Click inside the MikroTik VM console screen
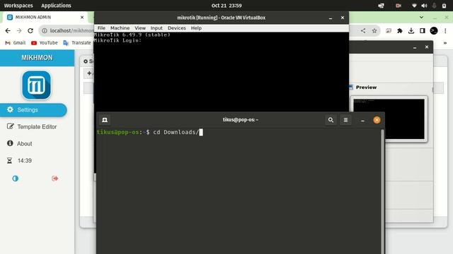The height and width of the screenshot is (254, 453). tap(222, 71)
